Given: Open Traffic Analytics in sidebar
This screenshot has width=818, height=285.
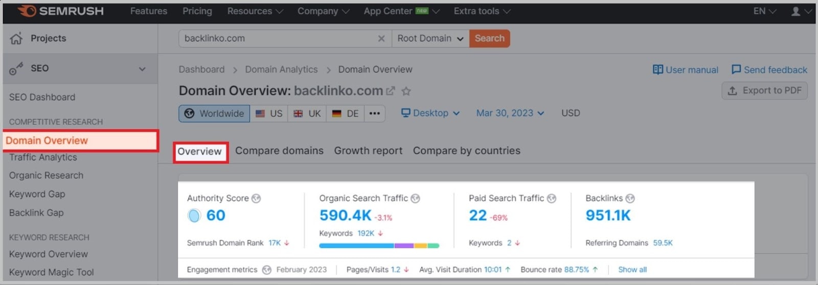Looking at the screenshot, I should pyautogui.click(x=43, y=157).
